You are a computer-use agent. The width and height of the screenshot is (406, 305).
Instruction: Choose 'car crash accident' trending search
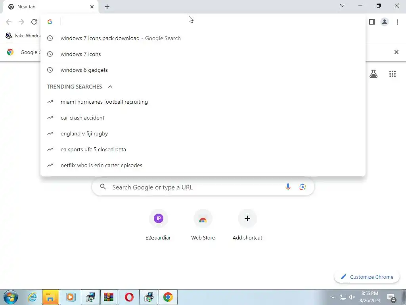tap(203, 118)
